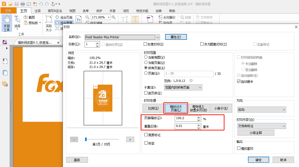299x167 pixels.
Task: Enable the simulate overprint (模拟套印) checkbox
Action: click(239, 148)
